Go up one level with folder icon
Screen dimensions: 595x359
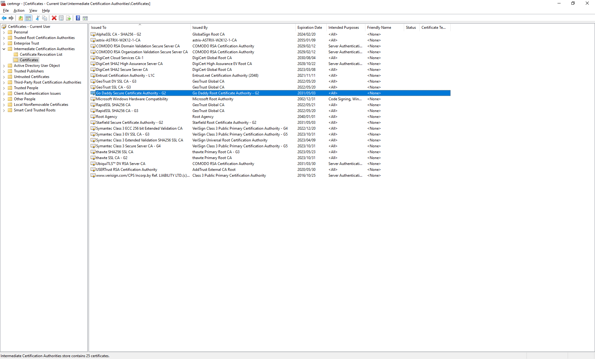tap(21, 18)
